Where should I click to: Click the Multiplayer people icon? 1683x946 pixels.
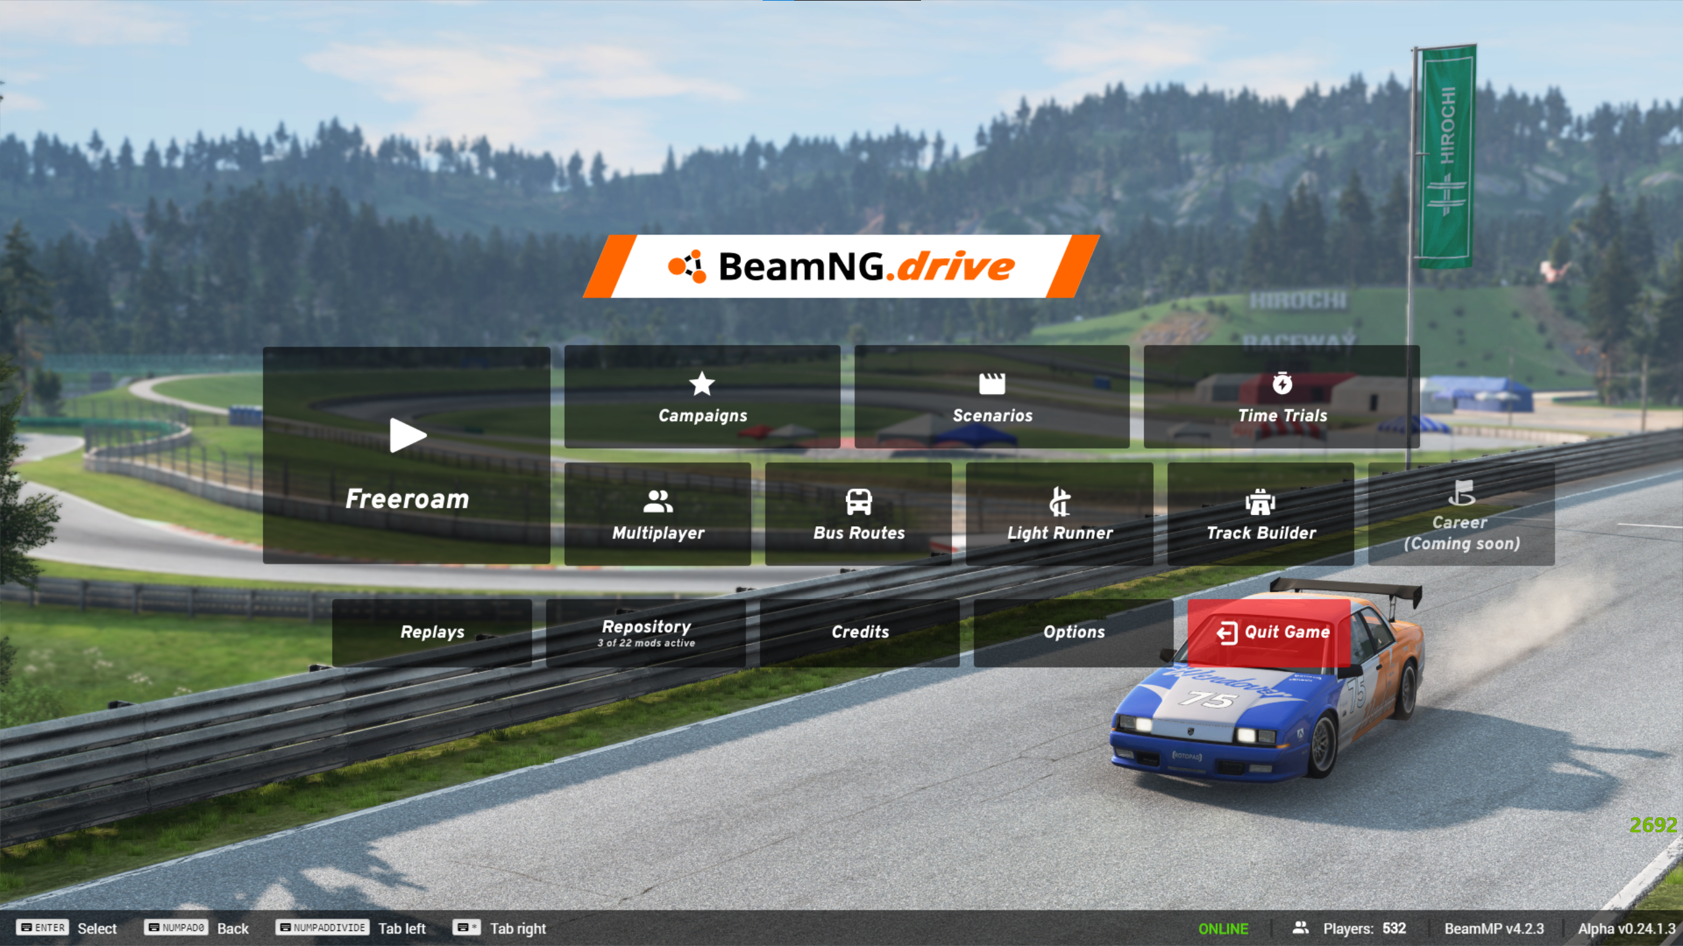(x=657, y=501)
